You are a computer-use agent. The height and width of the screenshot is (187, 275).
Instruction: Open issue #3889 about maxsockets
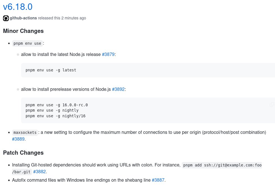[x=18, y=139]
